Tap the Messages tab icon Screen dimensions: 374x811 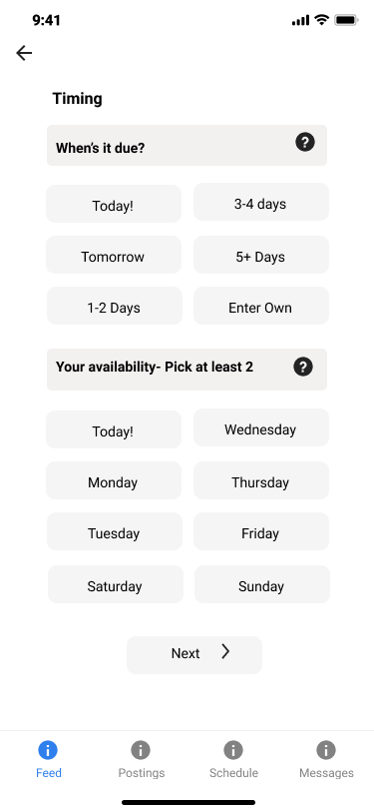pyautogui.click(x=326, y=749)
